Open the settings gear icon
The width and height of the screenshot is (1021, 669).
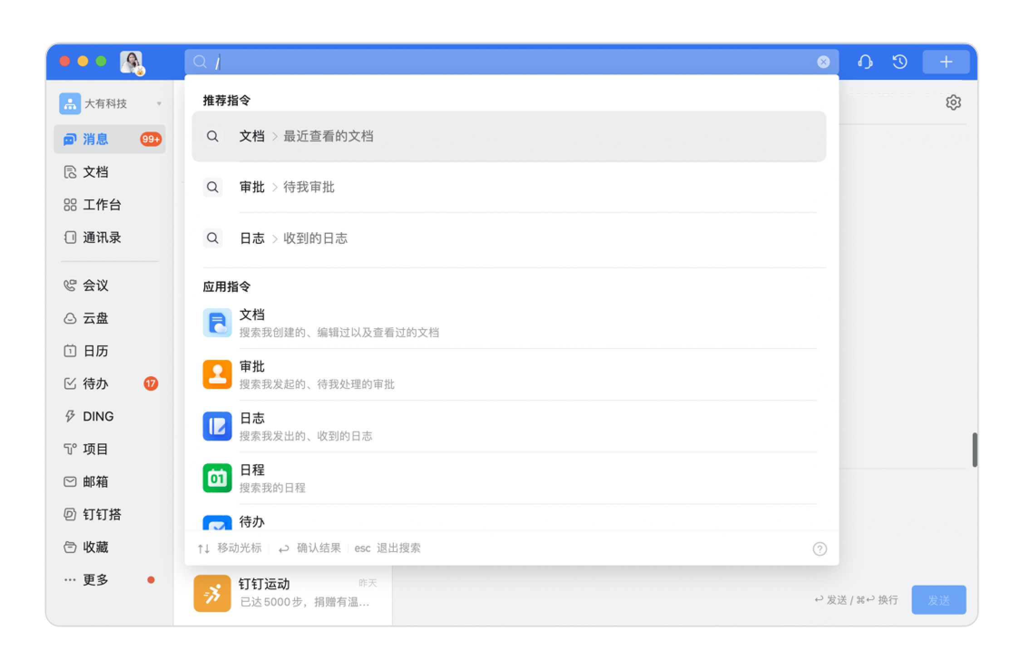(x=953, y=103)
